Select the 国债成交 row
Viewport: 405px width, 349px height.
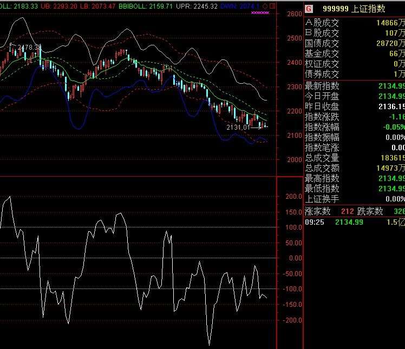354,43
